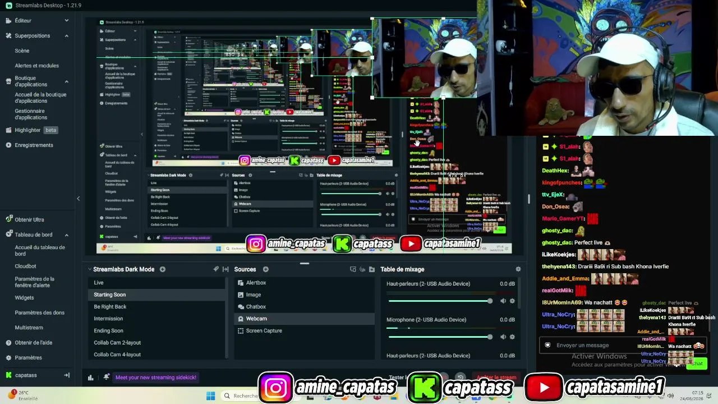Click the Meet your new streaming sidekick banner
This screenshot has width=718, height=404.
(x=156, y=378)
